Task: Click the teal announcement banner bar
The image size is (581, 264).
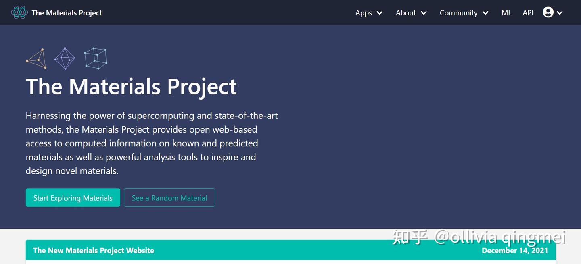Action: pyautogui.click(x=290, y=250)
